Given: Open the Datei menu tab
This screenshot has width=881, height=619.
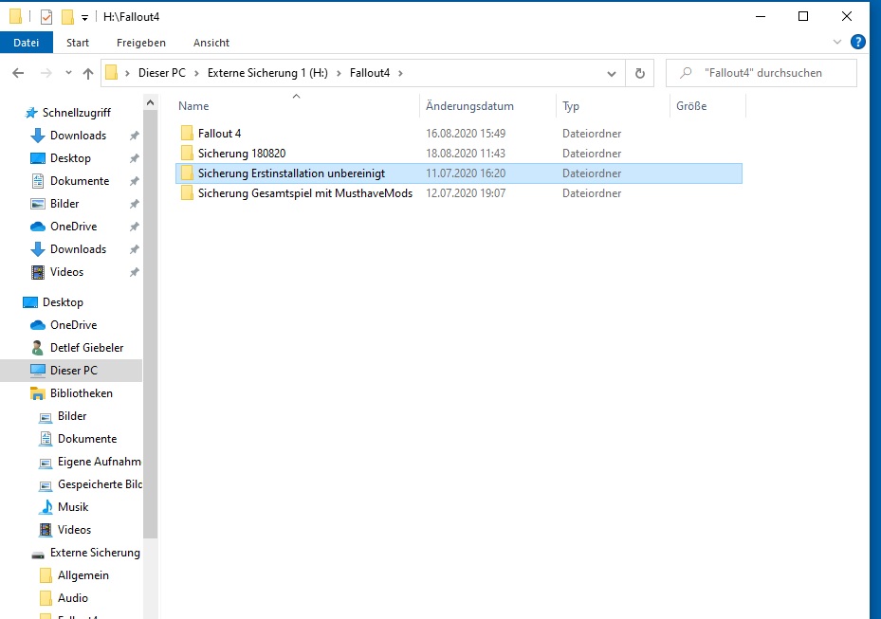Looking at the screenshot, I should pyautogui.click(x=27, y=43).
